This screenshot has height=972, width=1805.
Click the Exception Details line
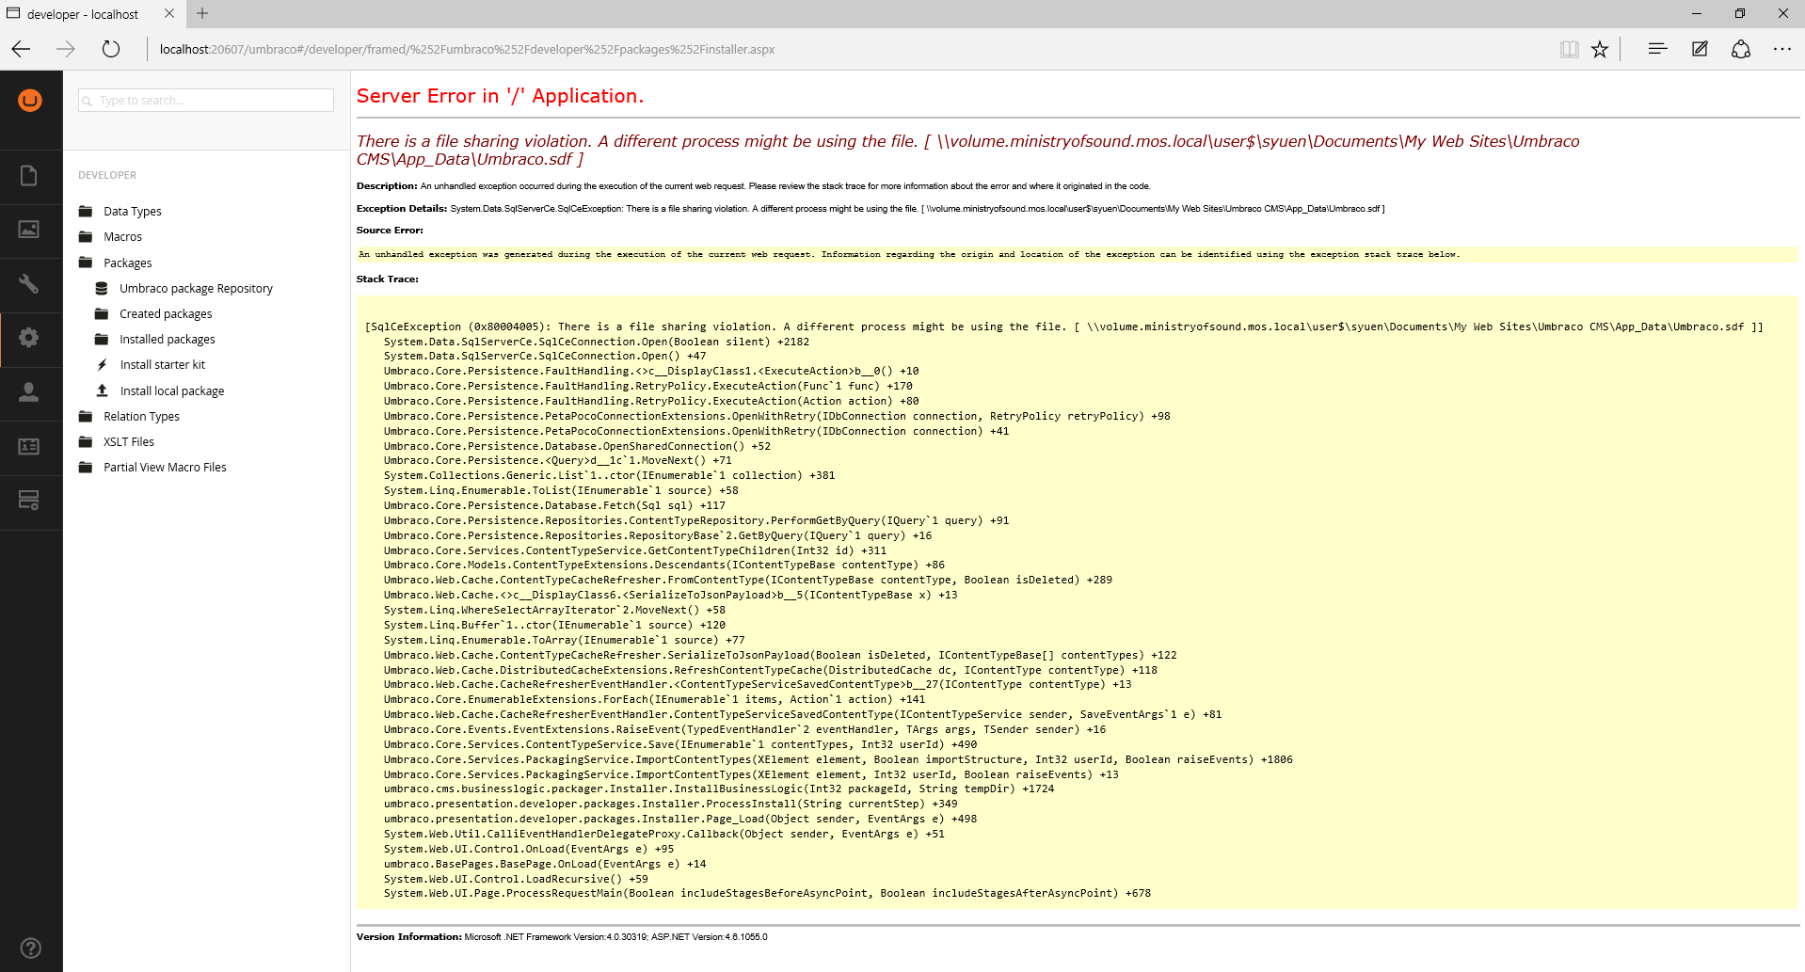point(871,209)
